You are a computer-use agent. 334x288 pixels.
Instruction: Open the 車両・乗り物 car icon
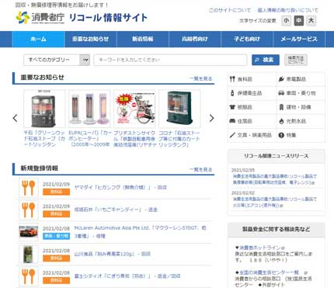[x=281, y=93]
